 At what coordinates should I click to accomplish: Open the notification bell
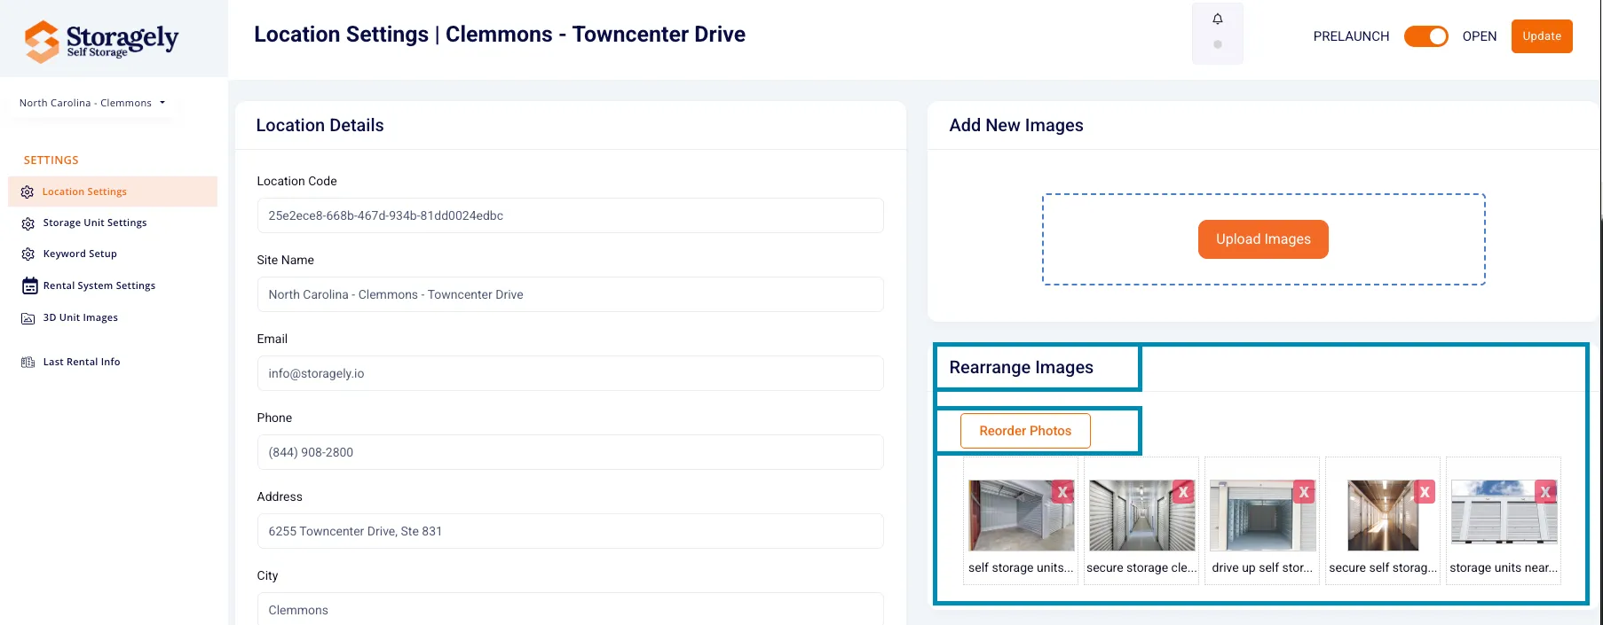(1218, 19)
